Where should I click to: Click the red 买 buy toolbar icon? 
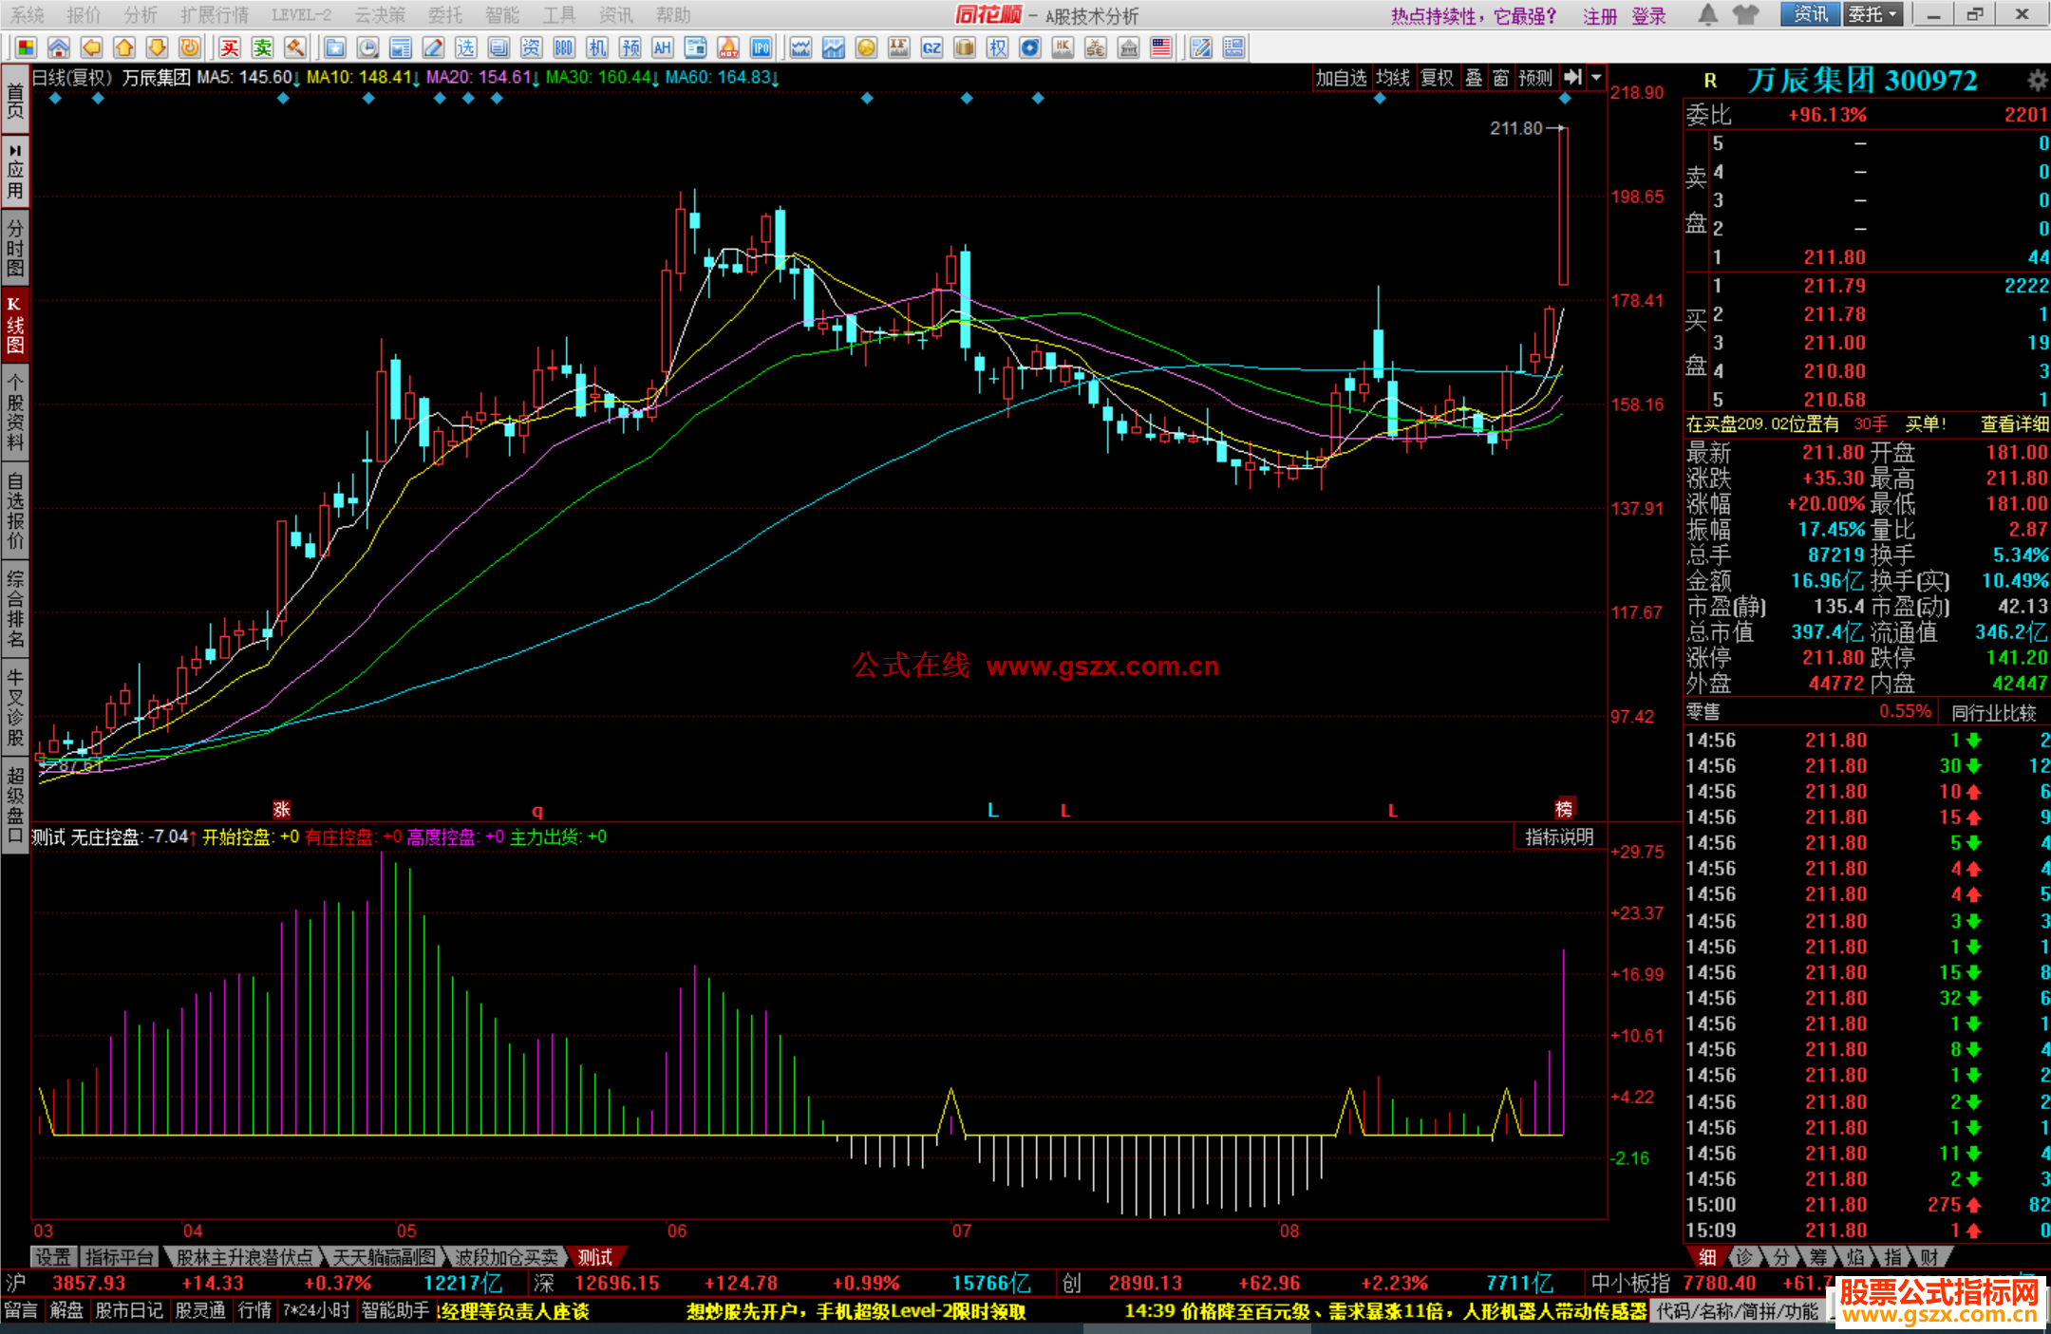pyautogui.click(x=230, y=47)
